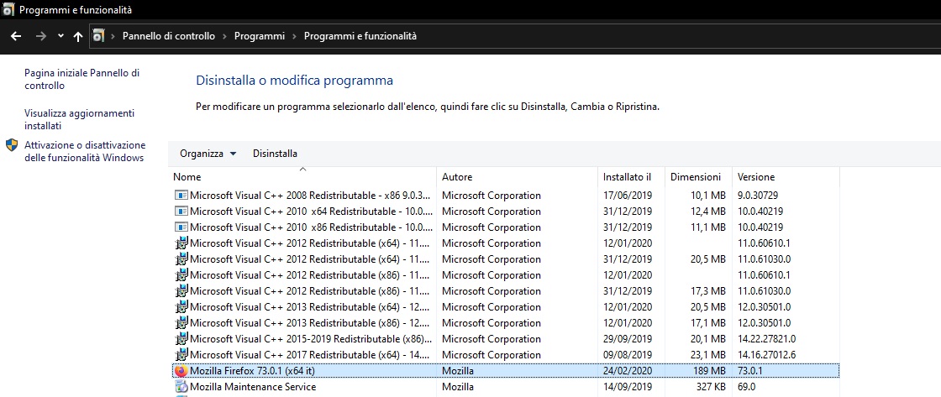
Task: Select Microsoft Visual C++ 2015-2019 Redistributable name
Action: point(310,339)
